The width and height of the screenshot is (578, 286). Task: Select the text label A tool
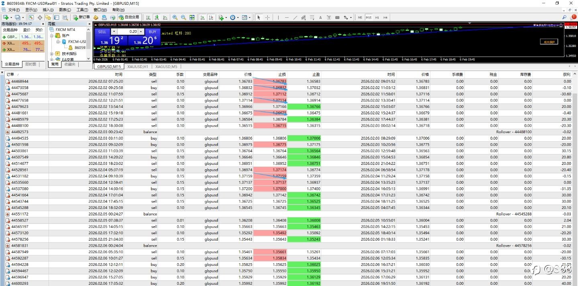[320, 18]
